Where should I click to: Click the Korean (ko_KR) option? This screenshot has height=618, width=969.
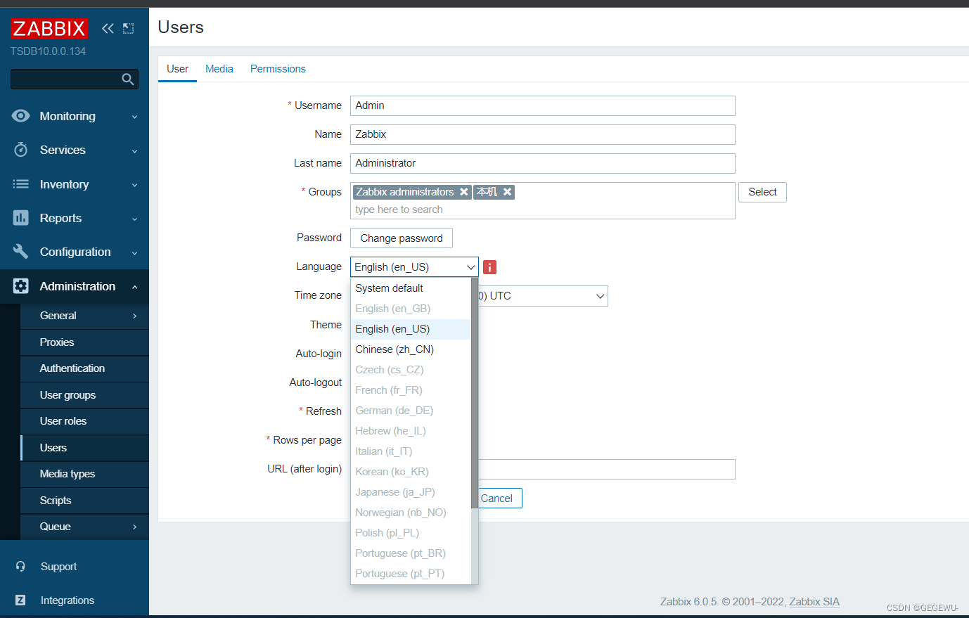point(411,472)
